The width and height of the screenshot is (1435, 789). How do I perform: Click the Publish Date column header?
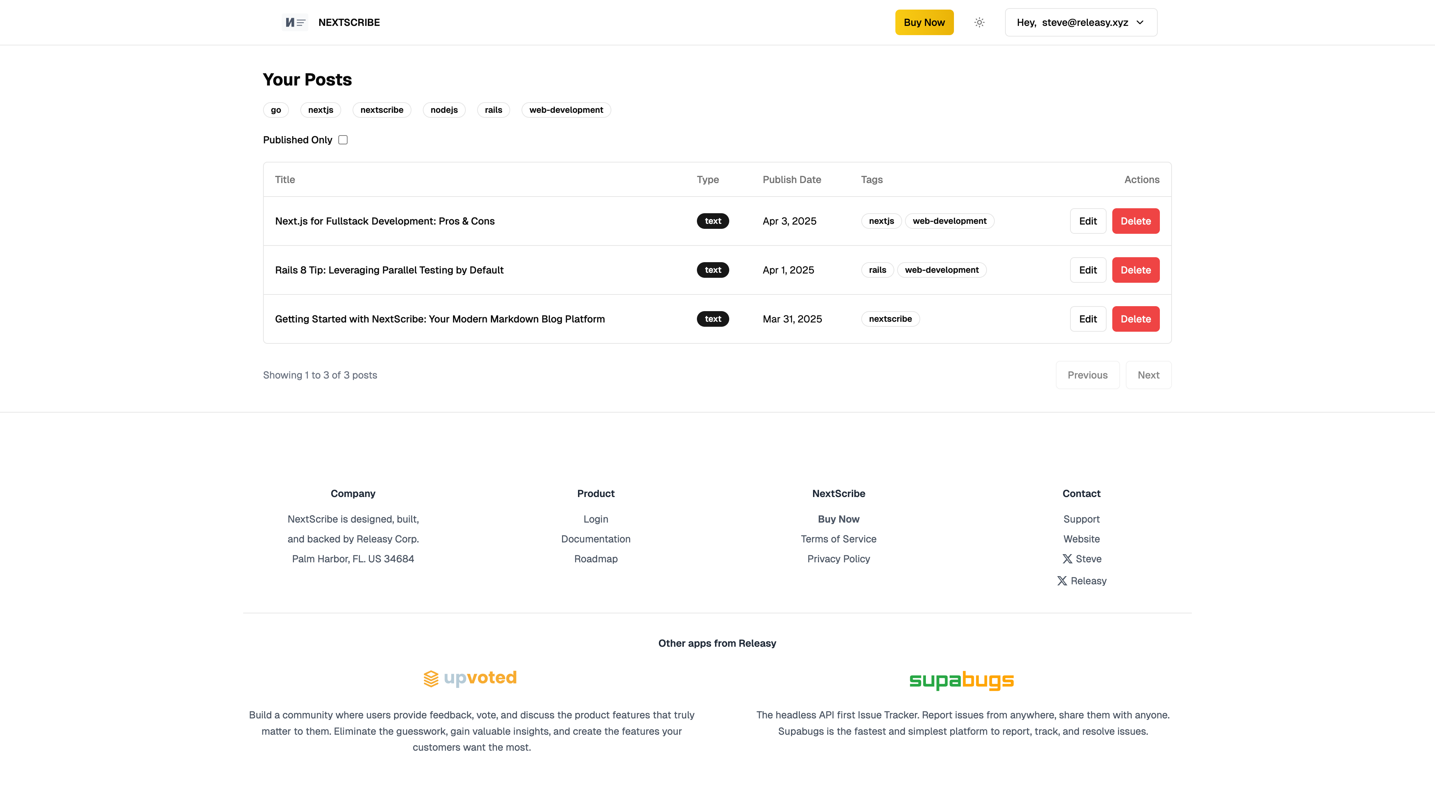pyautogui.click(x=792, y=179)
